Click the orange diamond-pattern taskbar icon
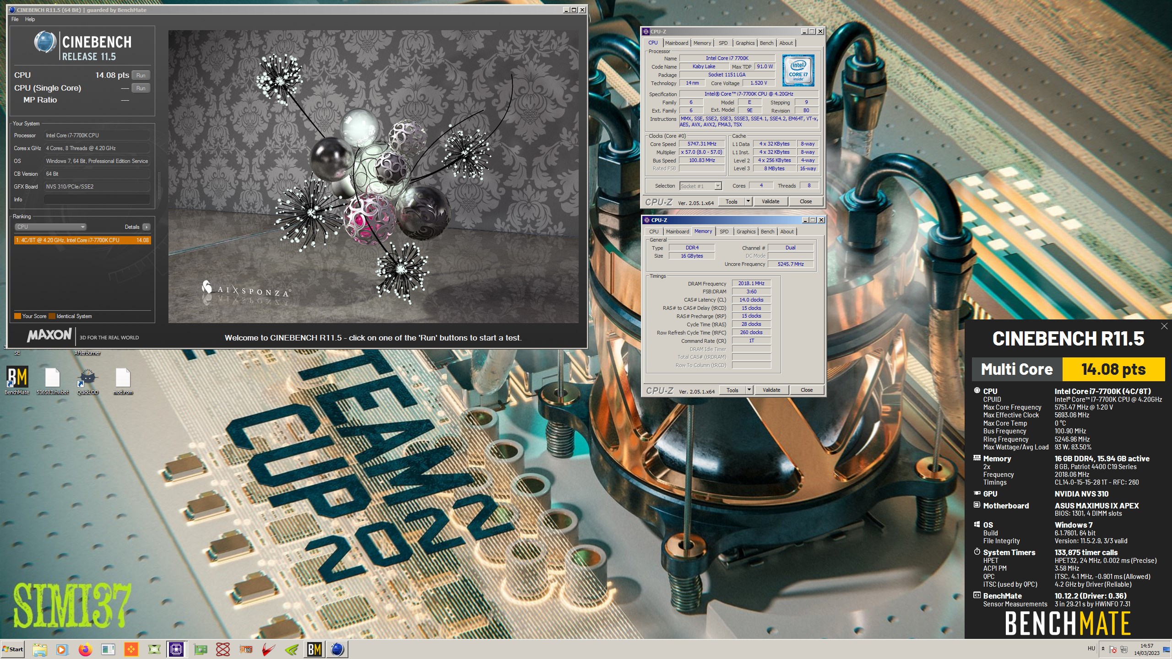Image resolution: width=1172 pixels, height=659 pixels. pos(131,649)
